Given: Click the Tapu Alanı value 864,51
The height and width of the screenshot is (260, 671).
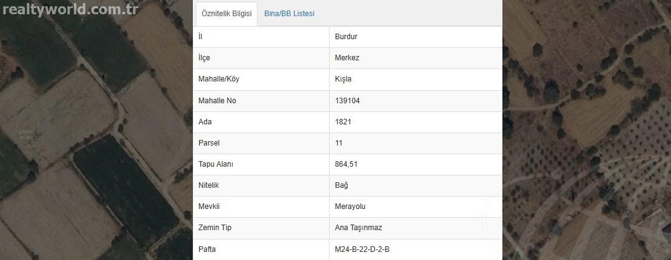Looking at the screenshot, I should coord(346,164).
